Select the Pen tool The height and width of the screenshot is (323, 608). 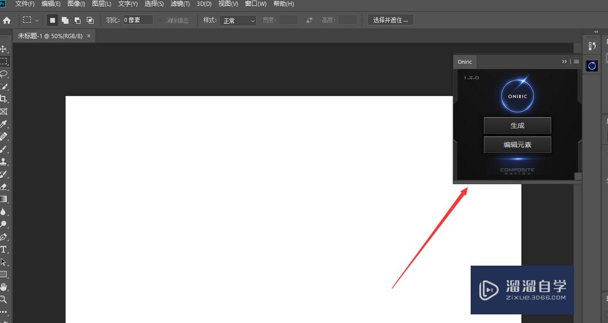(3, 236)
